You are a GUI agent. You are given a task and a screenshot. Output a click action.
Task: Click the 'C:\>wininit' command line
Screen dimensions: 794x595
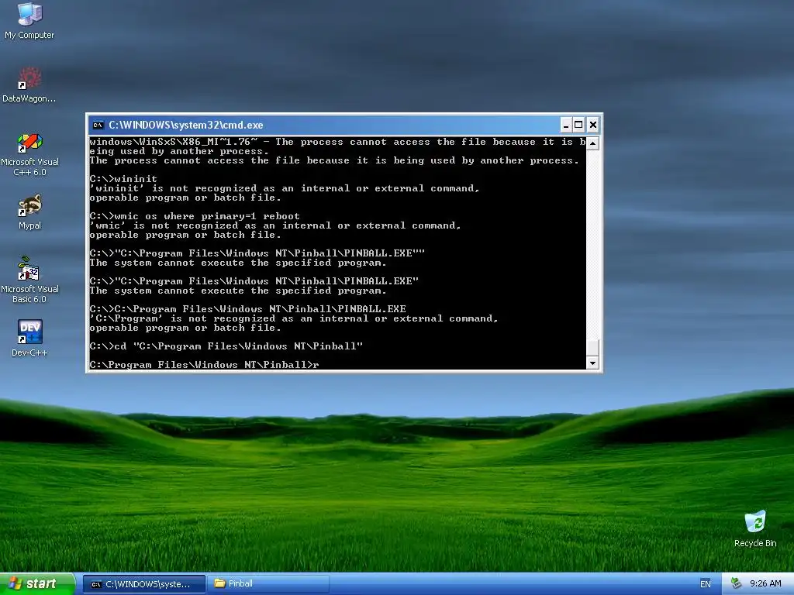point(123,179)
